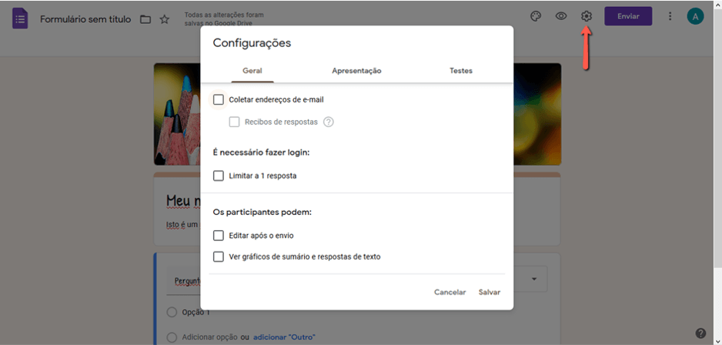Open the three-dot more options menu
Screen dimensions: 722x345
(x=670, y=16)
